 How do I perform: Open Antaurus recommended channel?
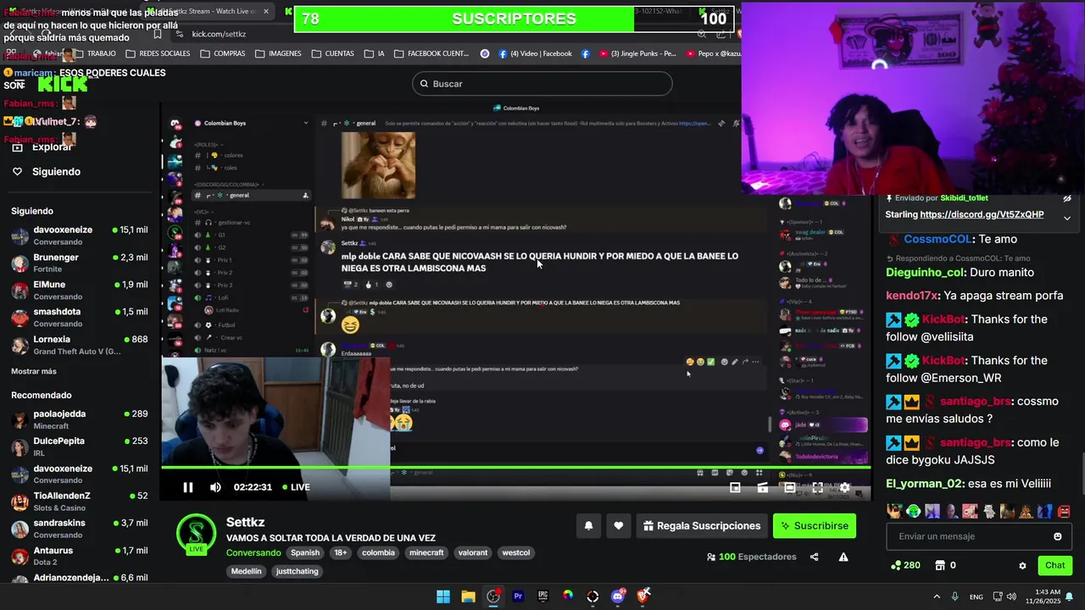pyautogui.click(x=80, y=556)
